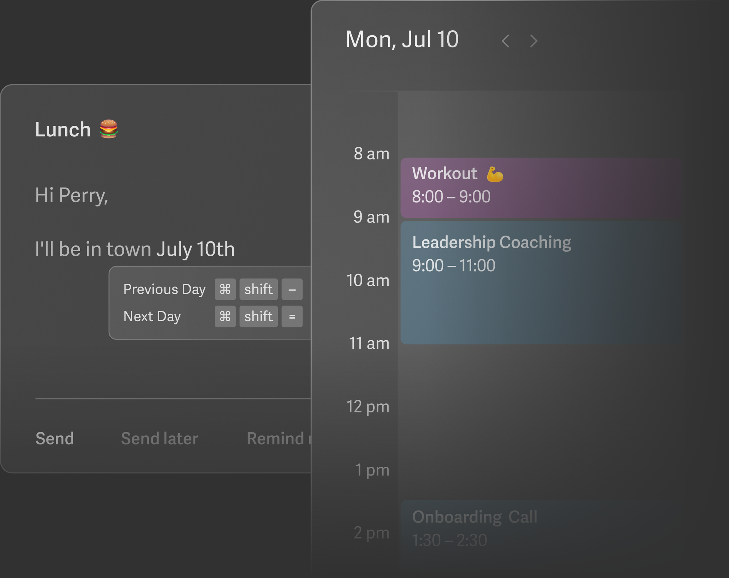Viewport: 729px width, 578px height.
Task: Go to previous day using left chevron
Action: [505, 41]
